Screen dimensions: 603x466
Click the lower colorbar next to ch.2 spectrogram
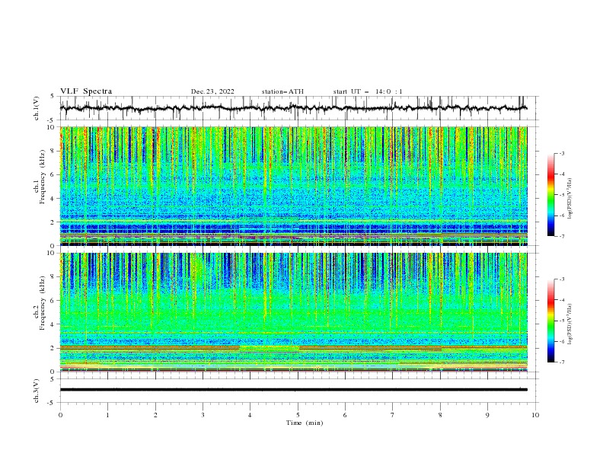click(x=550, y=321)
